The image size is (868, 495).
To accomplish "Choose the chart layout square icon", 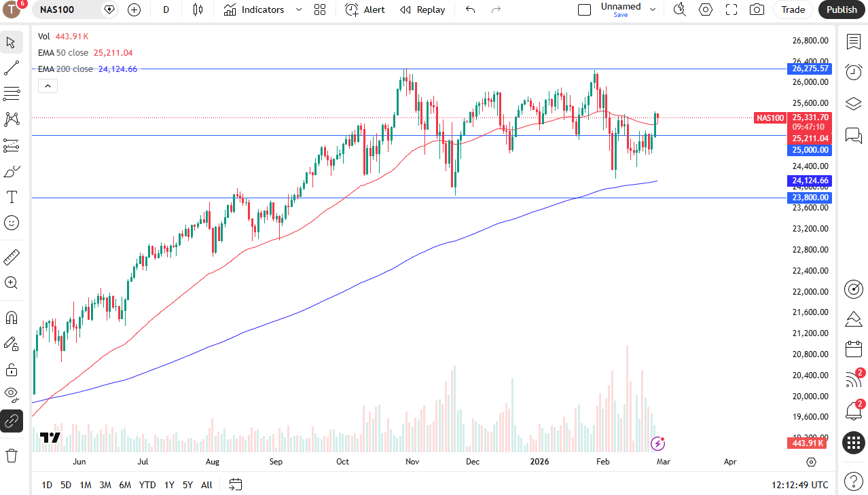I will tap(584, 10).
